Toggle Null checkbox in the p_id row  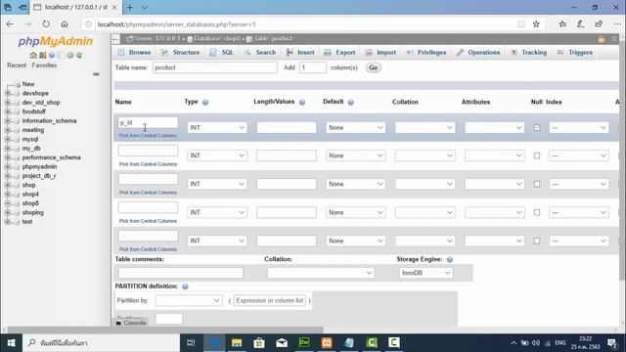[x=537, y=128]
